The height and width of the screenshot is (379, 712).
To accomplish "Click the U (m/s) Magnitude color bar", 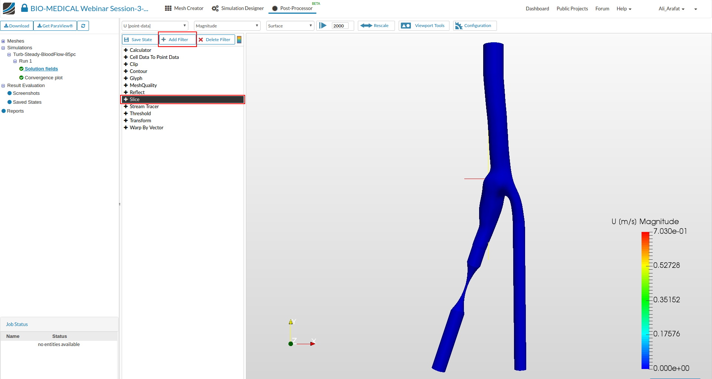I will tap(645, 300).
